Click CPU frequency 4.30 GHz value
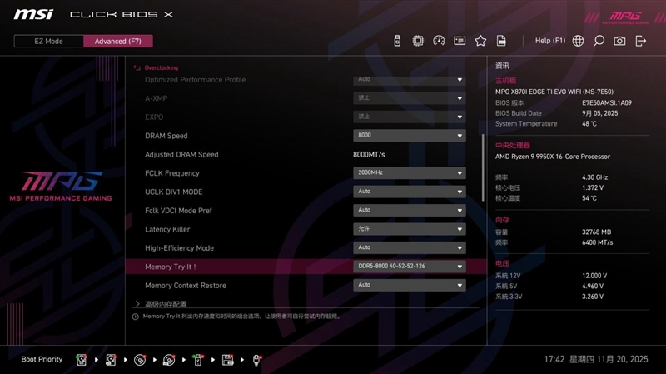The width and height of the screenshot is (666, 374). click(594, 177)
